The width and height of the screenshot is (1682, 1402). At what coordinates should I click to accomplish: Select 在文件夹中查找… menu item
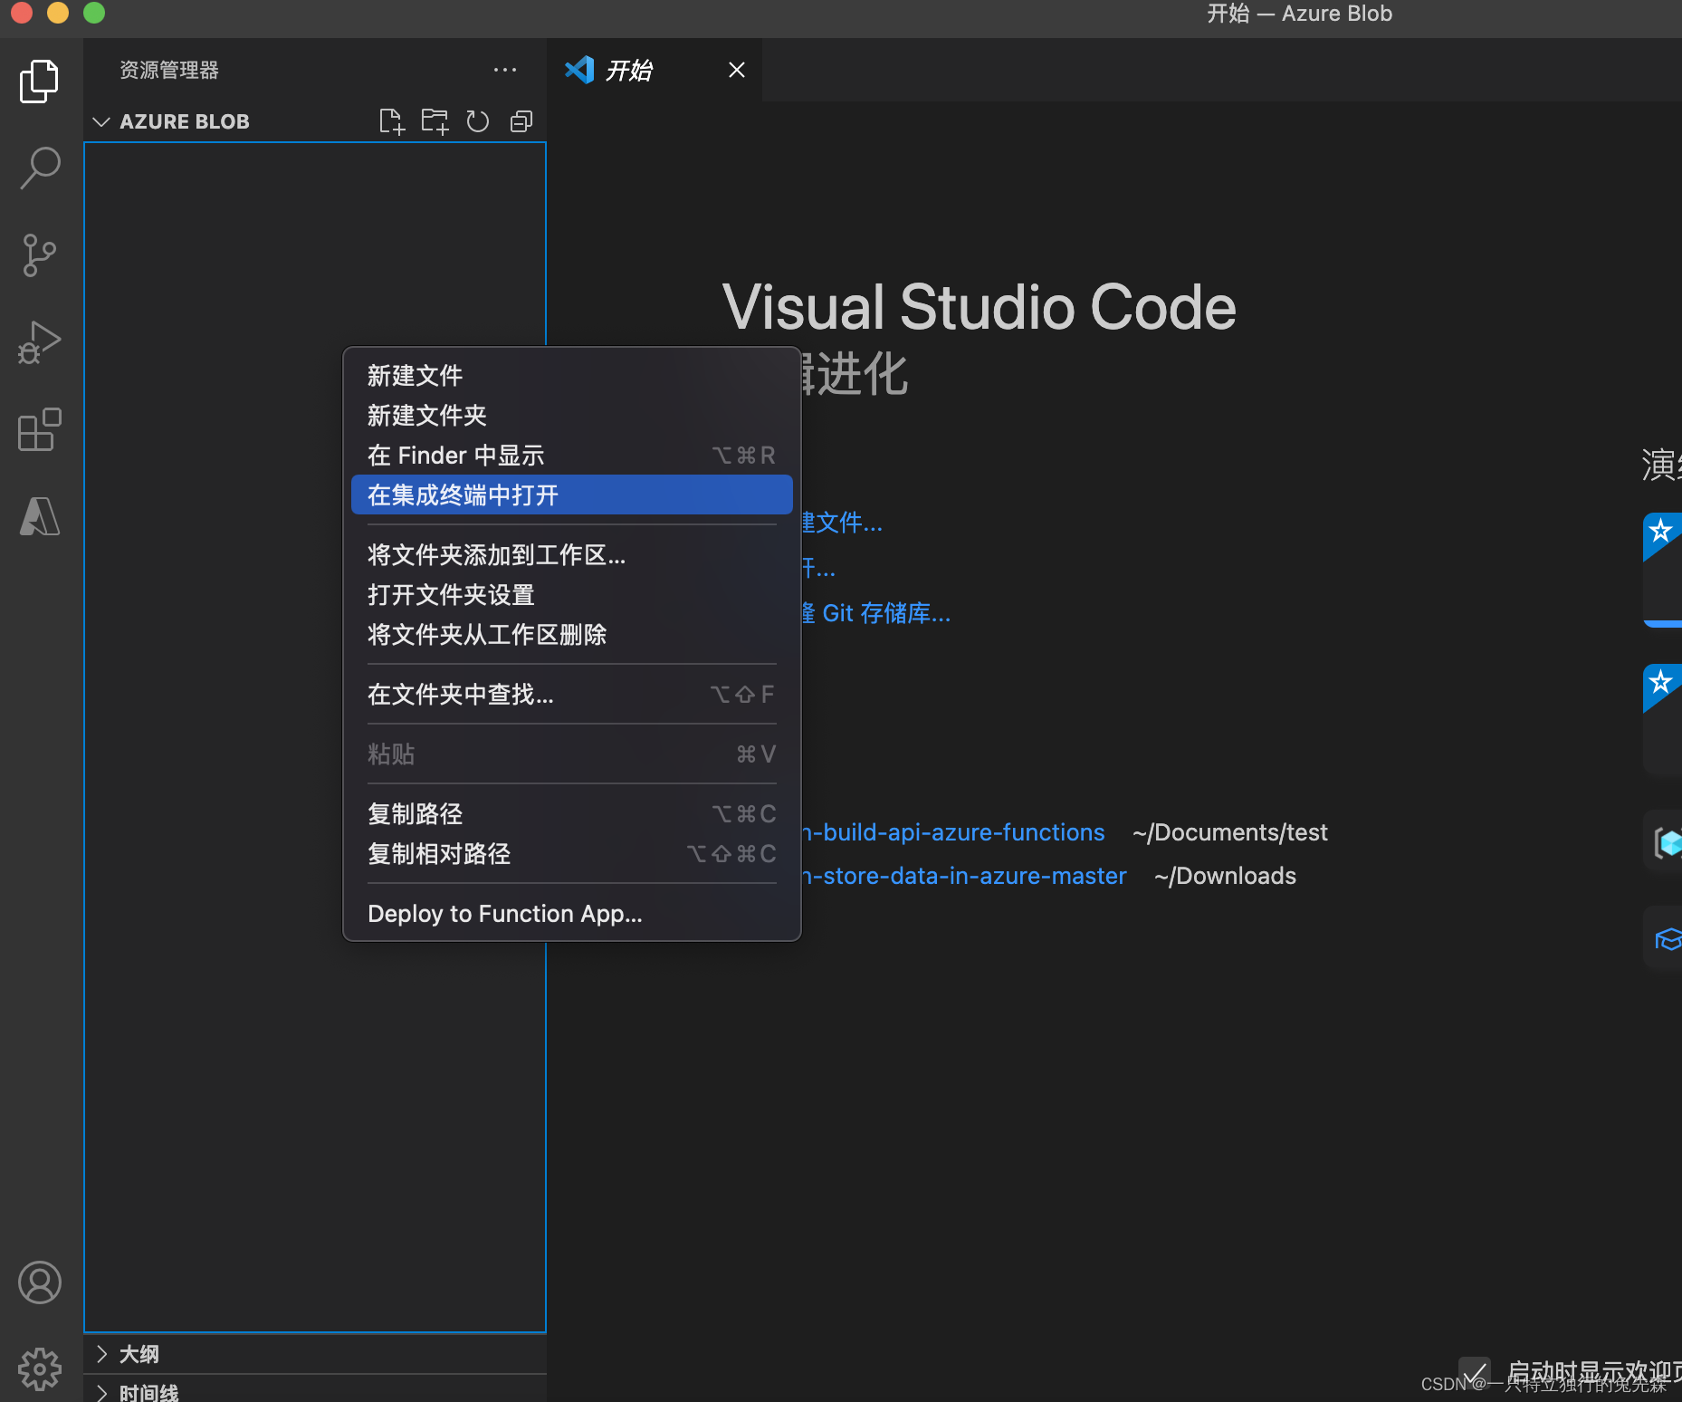click(x=571, y=694)
